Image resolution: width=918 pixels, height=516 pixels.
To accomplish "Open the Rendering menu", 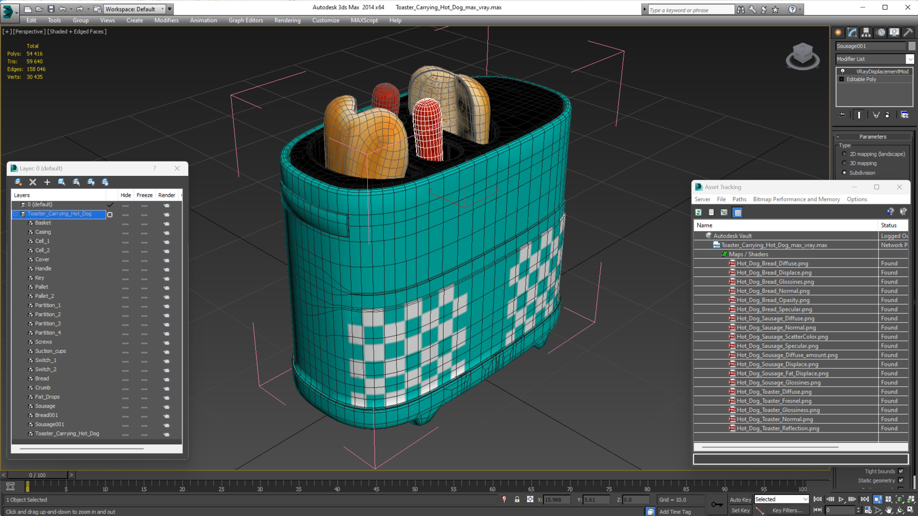I will click(287, 20).
